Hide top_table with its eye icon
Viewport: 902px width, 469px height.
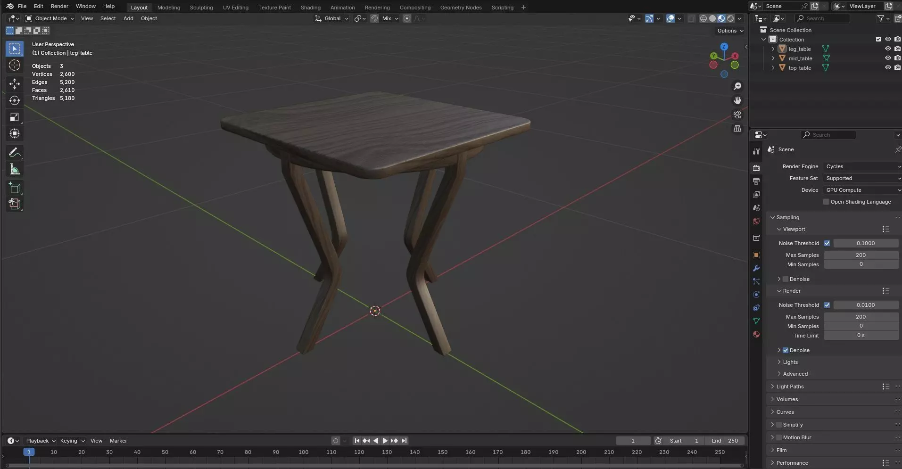(888, 67)
